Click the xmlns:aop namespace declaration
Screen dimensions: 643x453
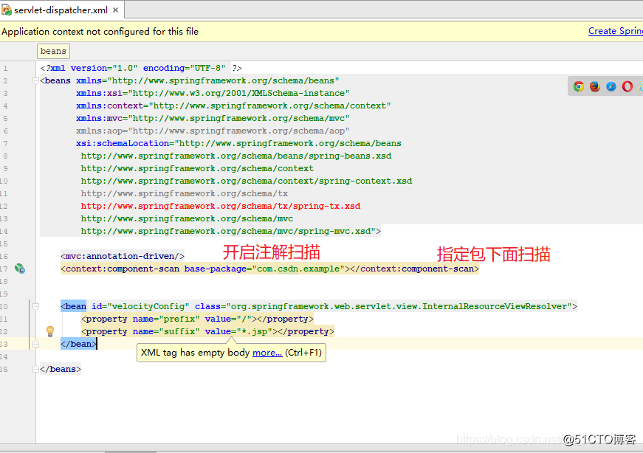213,131
